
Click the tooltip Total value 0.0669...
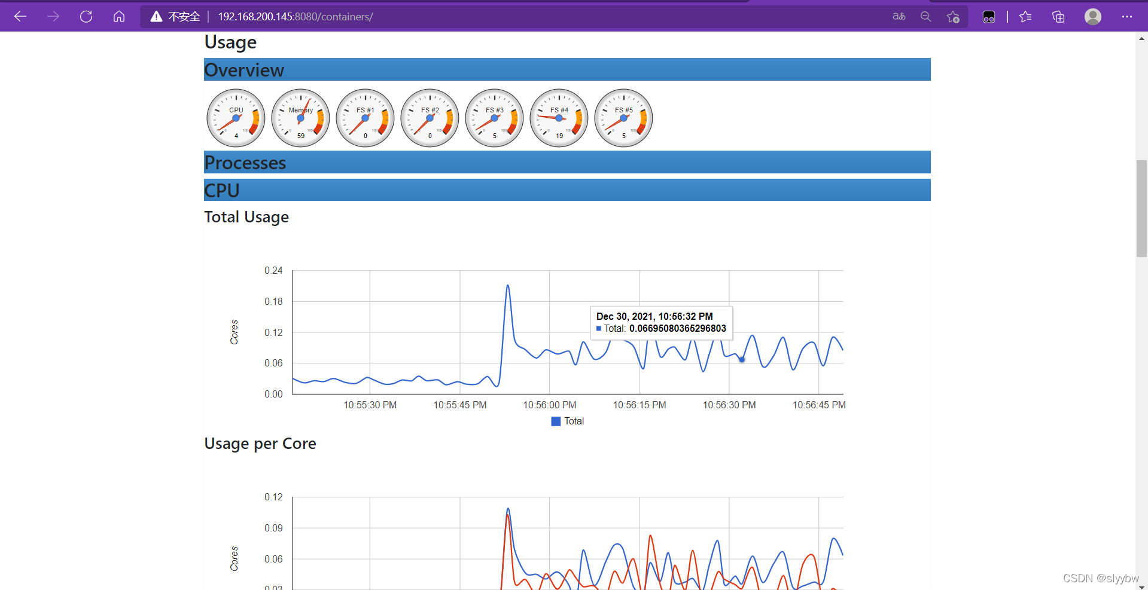click(x=678, y=328)
